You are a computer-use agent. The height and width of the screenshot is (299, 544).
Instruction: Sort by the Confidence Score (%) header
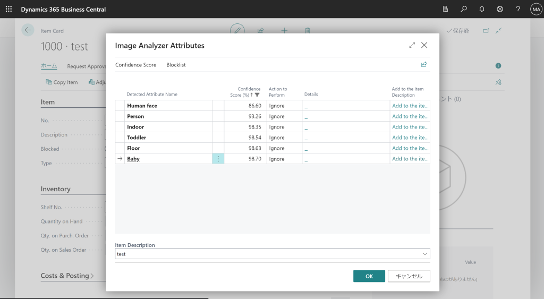click(x=245, y=92)
